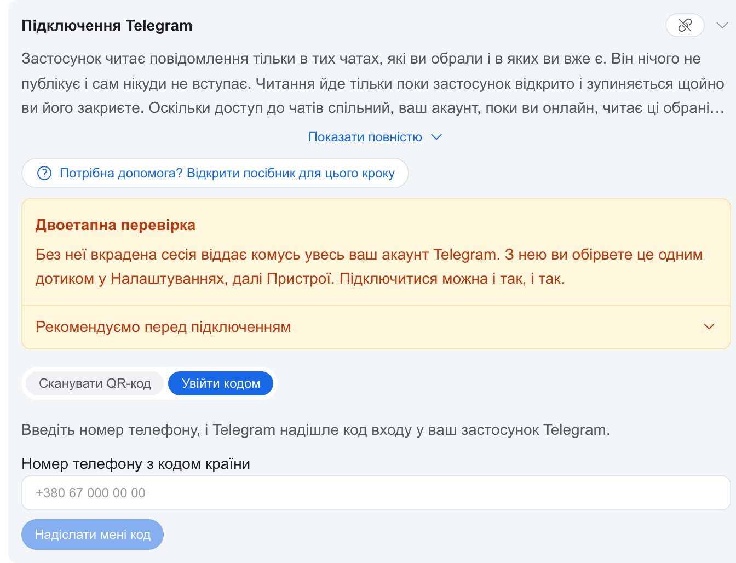Click the Двоетапна перевірка heading

[x=116, y=225]
